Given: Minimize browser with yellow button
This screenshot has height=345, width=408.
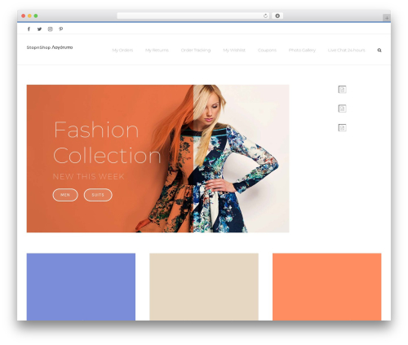Looking at the screenshot, I should point(29,16).
